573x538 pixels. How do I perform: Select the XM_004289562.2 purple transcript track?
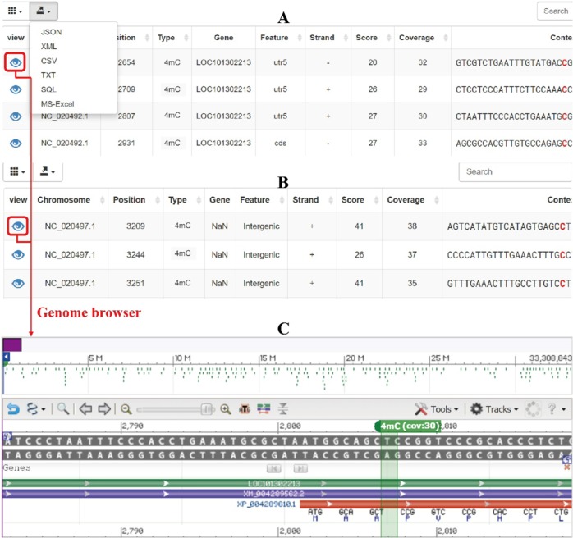286,494
